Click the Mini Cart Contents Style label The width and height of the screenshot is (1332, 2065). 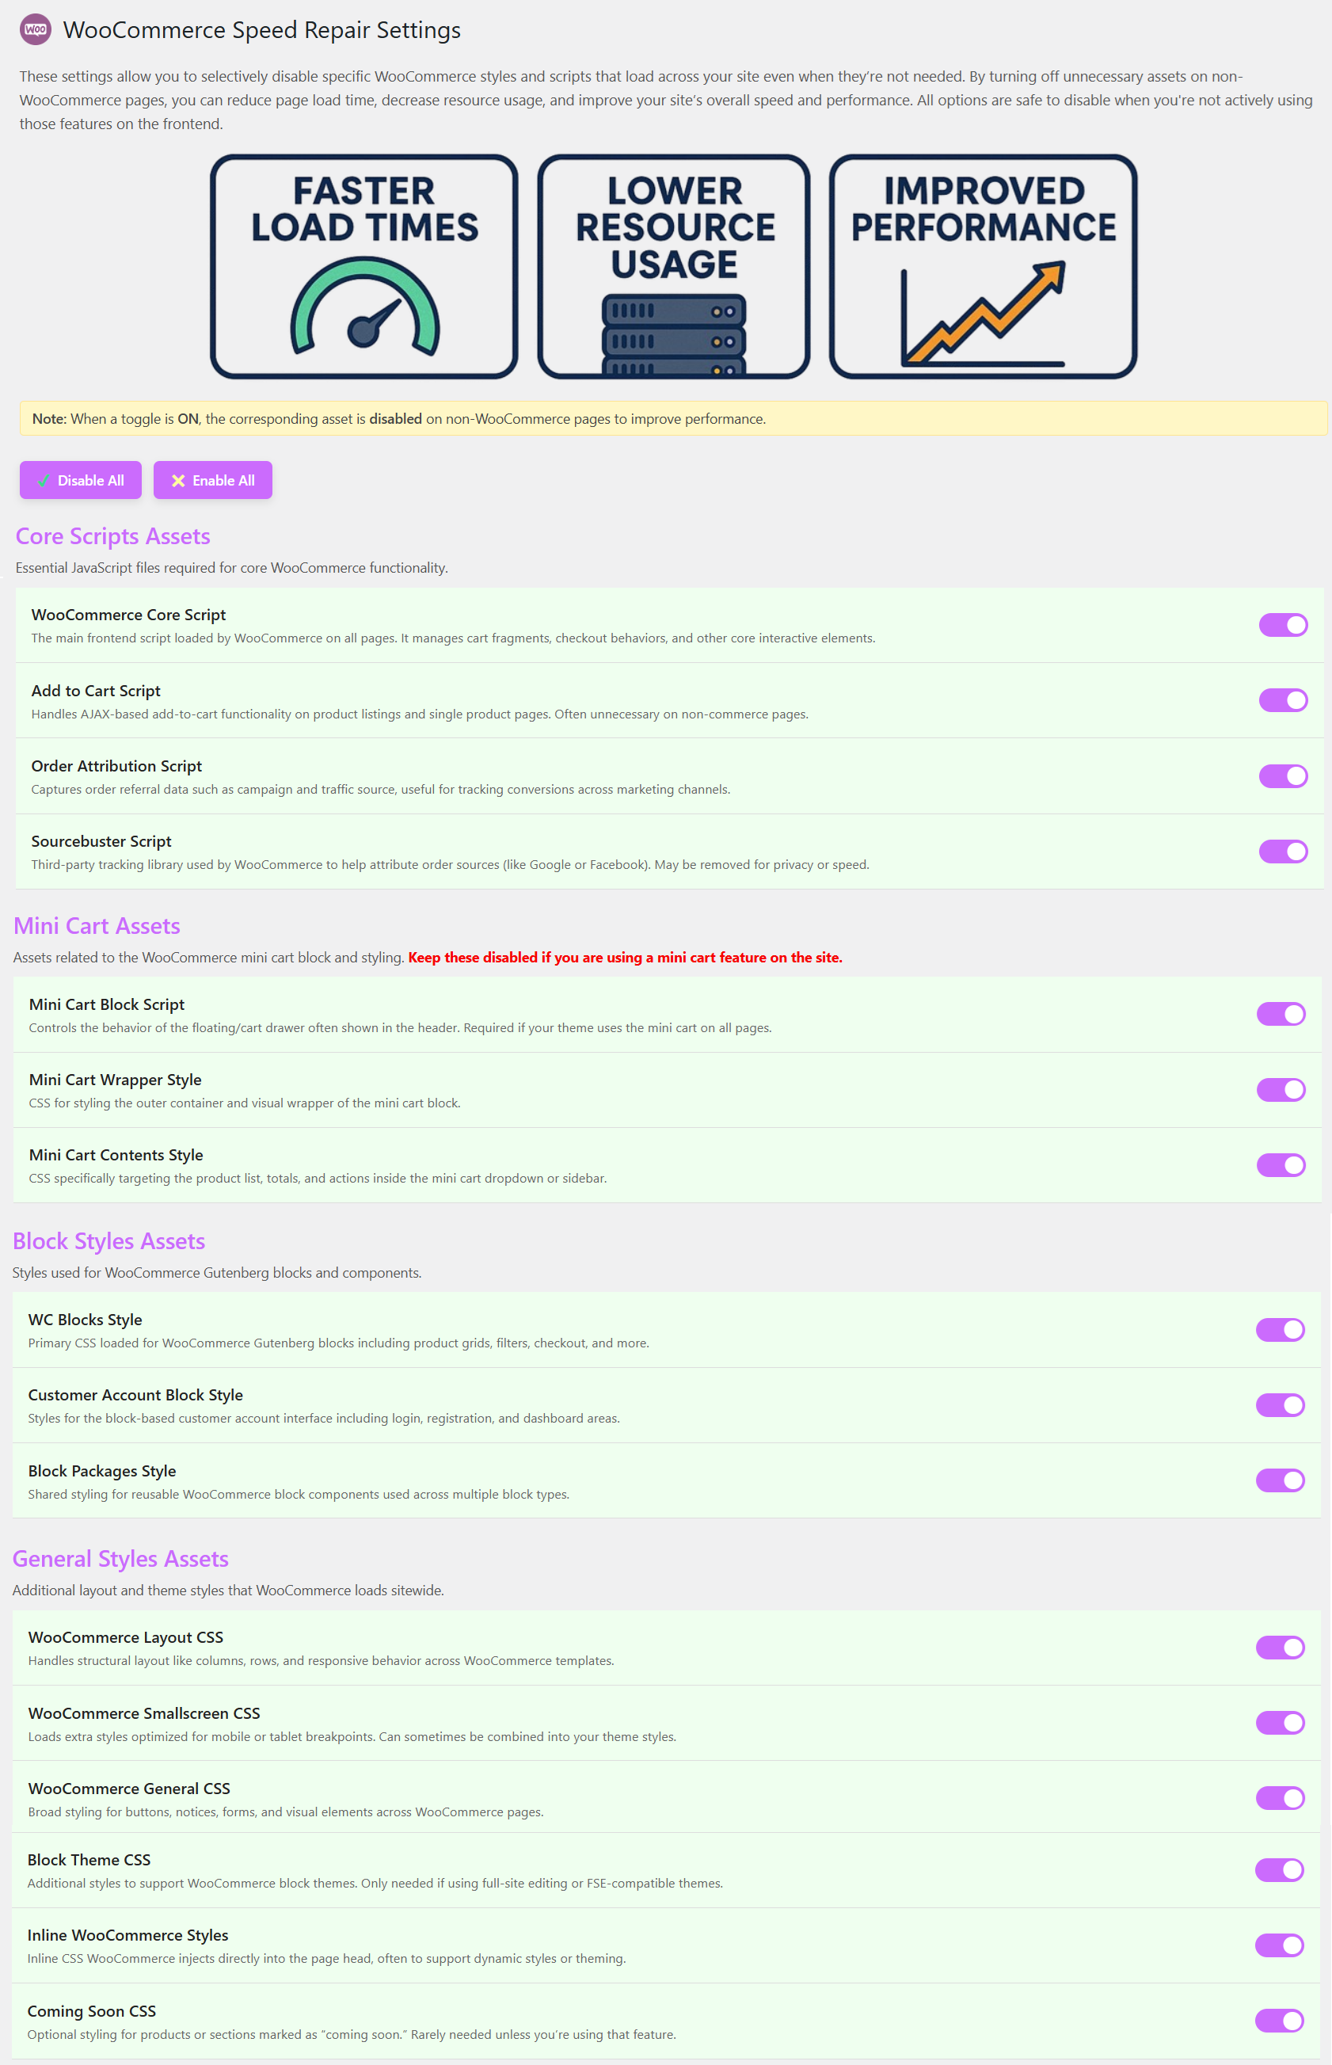[116, 1155]
